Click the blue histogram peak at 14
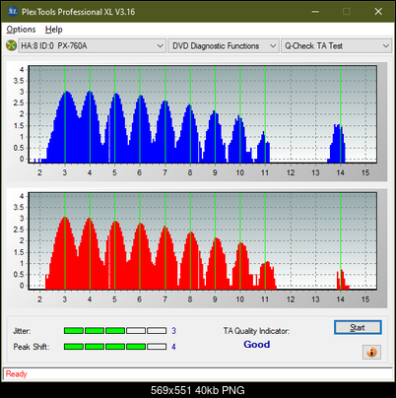 coord(338,144)
